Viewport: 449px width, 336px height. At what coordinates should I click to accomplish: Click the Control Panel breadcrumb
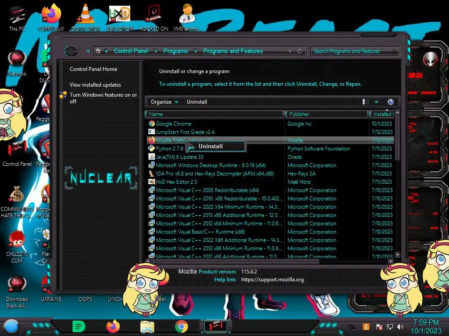131,51
